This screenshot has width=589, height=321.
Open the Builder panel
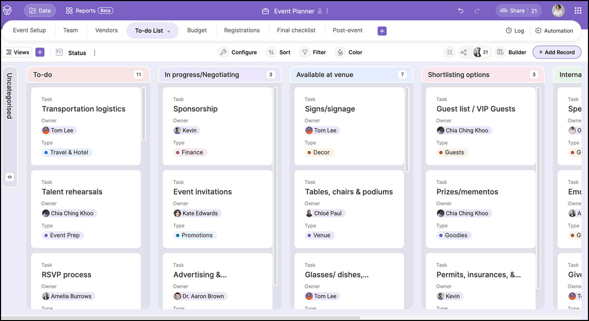point(511,52)
